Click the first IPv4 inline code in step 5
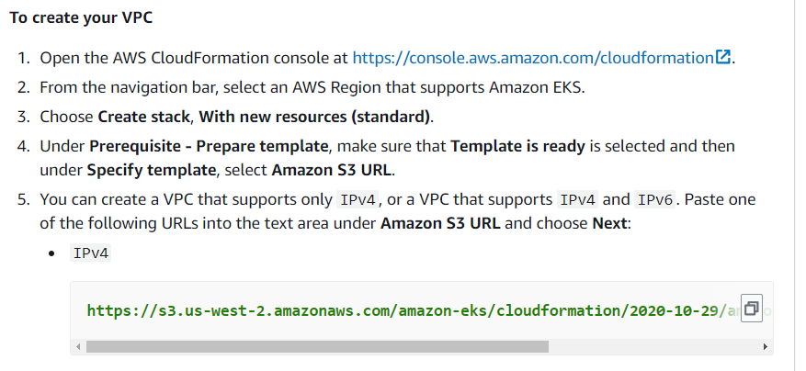806x371 pixels. 358,200
